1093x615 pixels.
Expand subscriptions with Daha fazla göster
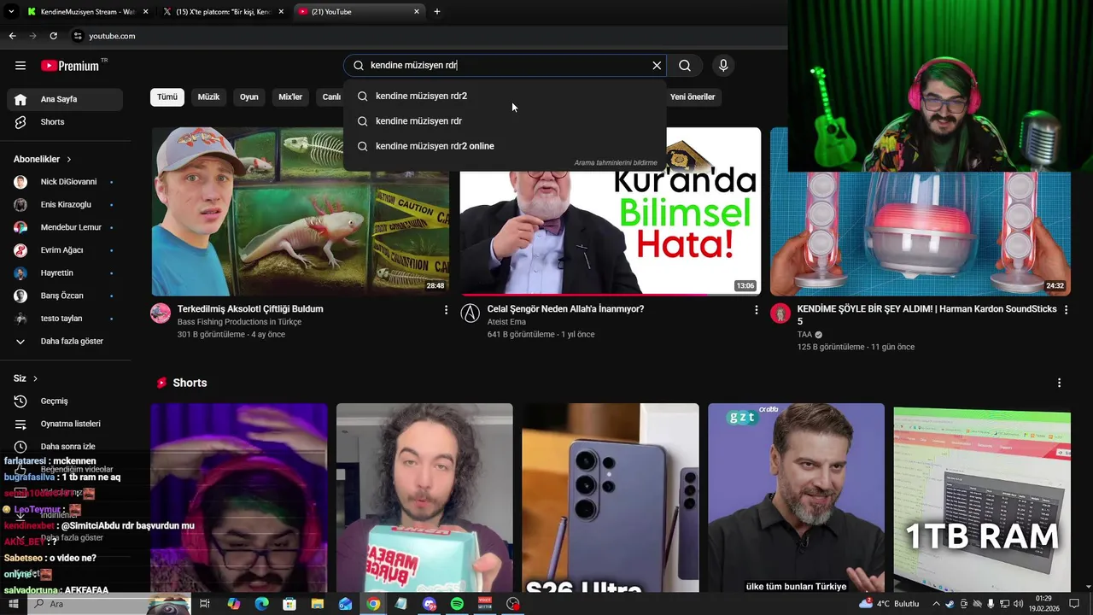65,341
